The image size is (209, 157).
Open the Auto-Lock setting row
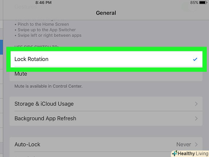[28, 144]
